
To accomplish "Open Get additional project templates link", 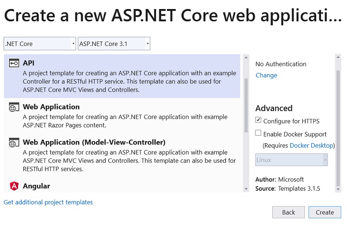I will coord(48,202).
